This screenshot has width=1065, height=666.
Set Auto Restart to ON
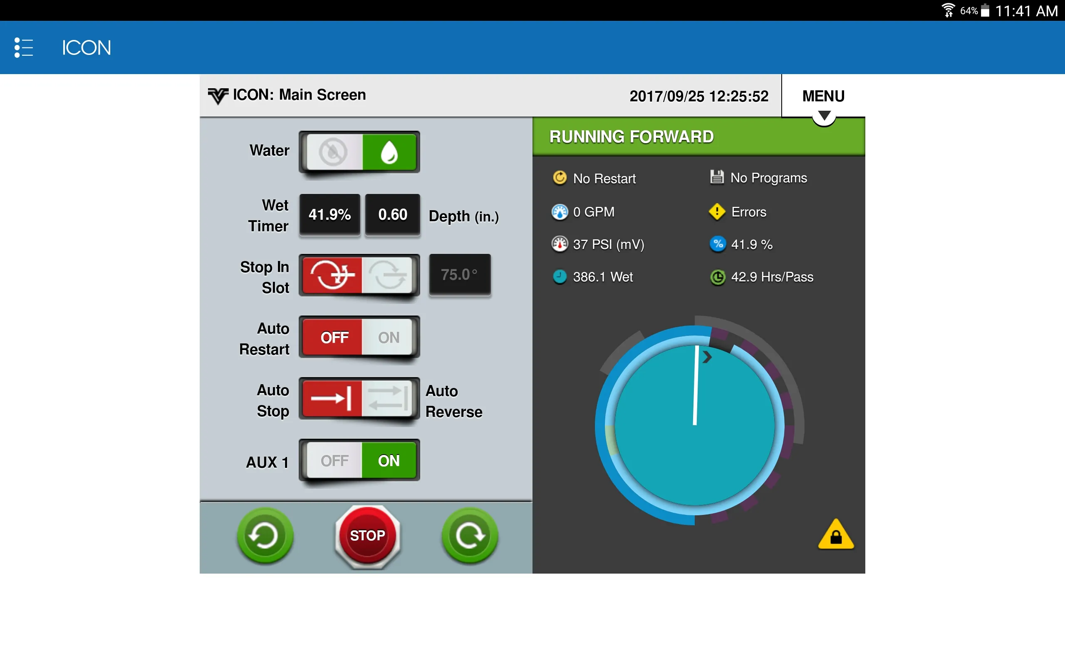[x=388, y=338]
